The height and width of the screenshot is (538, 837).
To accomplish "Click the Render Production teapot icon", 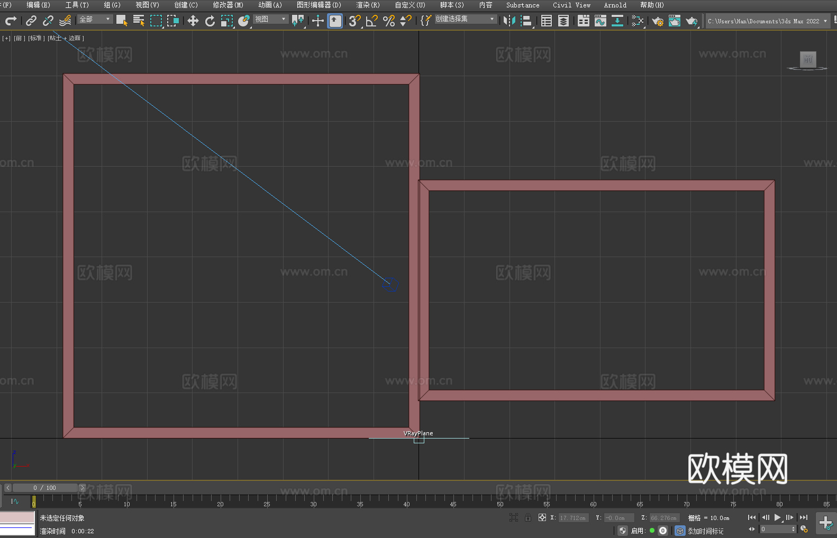I will click(x=692, y=21).
